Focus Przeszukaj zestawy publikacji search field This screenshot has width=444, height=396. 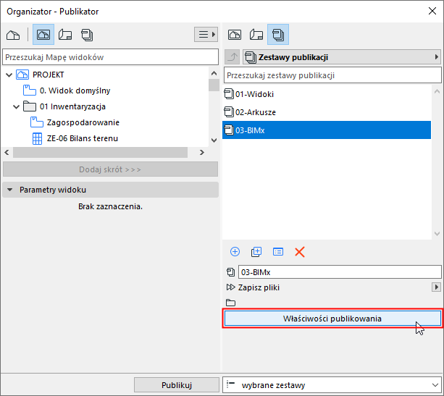coord(332,75)
